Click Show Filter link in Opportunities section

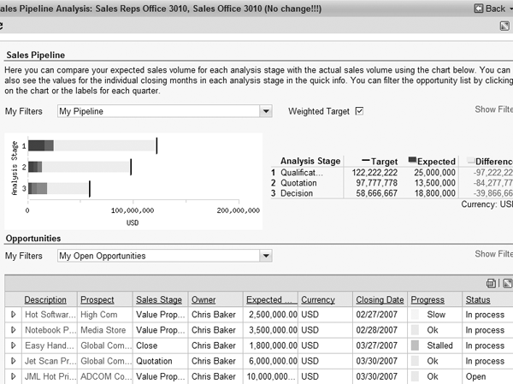coord(493,254)
